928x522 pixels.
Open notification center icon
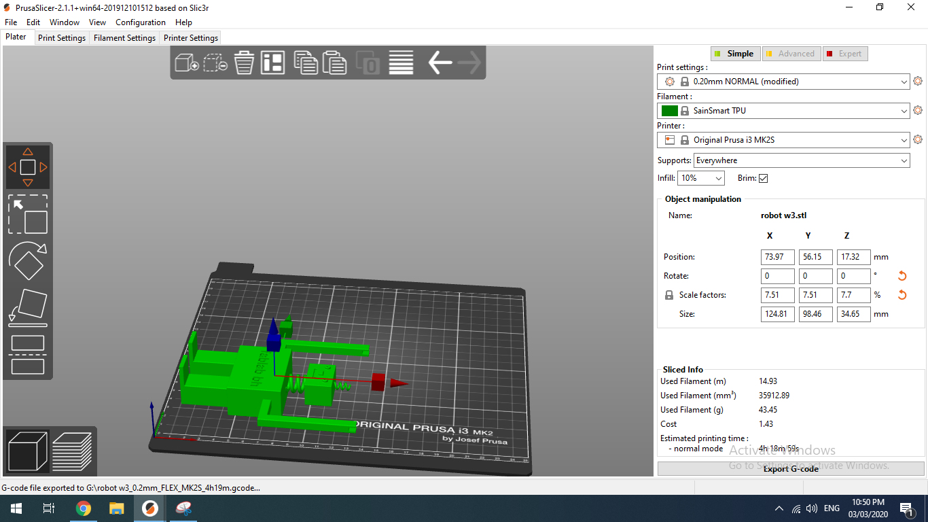click(906, 508)
